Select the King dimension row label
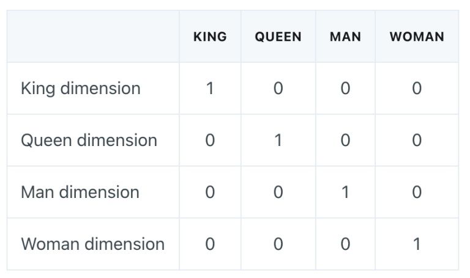This screenshot has width=470, height=278. (x=81, y=89)
